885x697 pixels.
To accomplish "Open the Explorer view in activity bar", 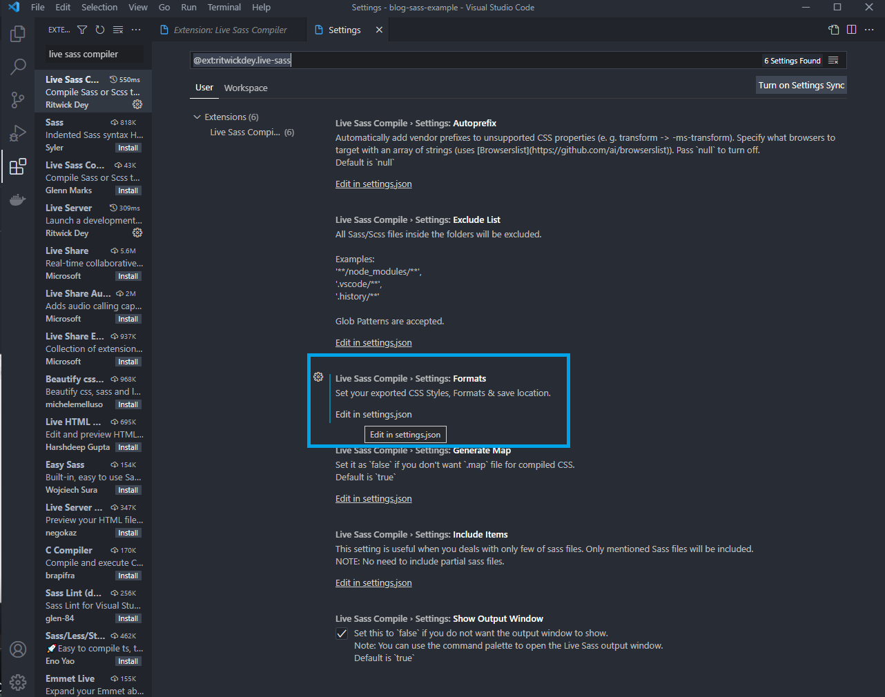I will pos(18,33).
